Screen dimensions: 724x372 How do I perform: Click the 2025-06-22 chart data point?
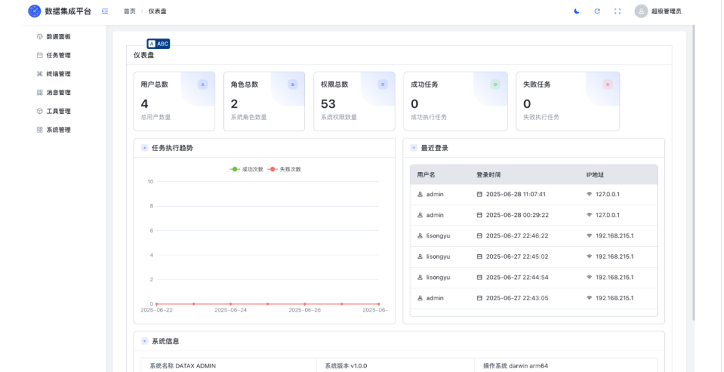156,304
